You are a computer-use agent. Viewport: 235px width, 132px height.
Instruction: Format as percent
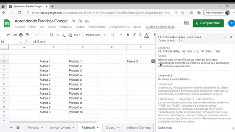pyautogui.click(x=58, y=35)
